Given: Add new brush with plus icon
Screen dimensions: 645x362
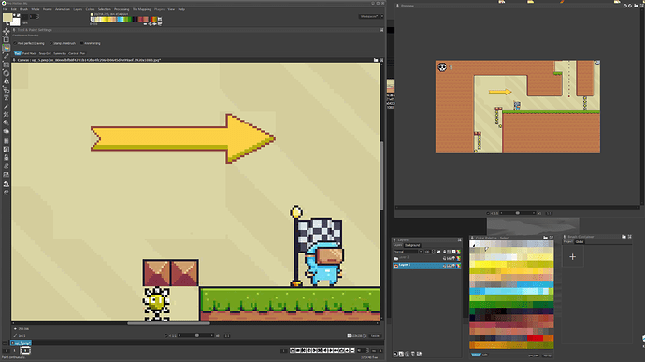Looking at the screenshot, I should 573,257.
